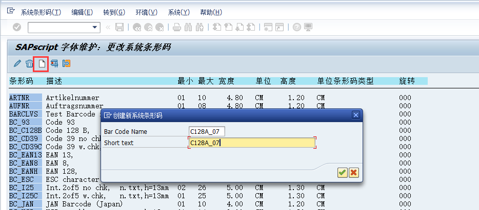The width and height of the screenshot is (479, 210).
Task: Click the Create New Session icon
Action: pyautogui.click(x=268, y=28)
